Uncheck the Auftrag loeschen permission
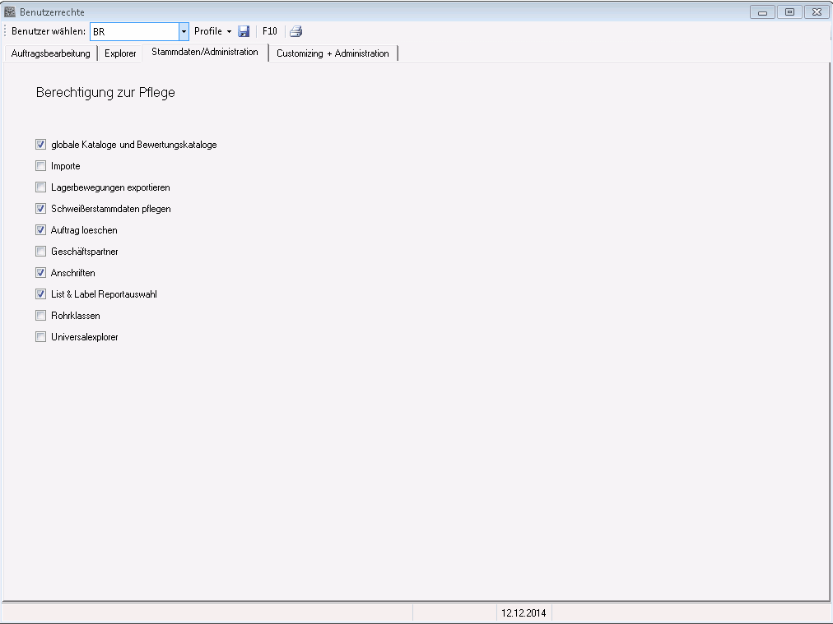Image resolution: width=833 pixels, height=624 pixels. 41,230
